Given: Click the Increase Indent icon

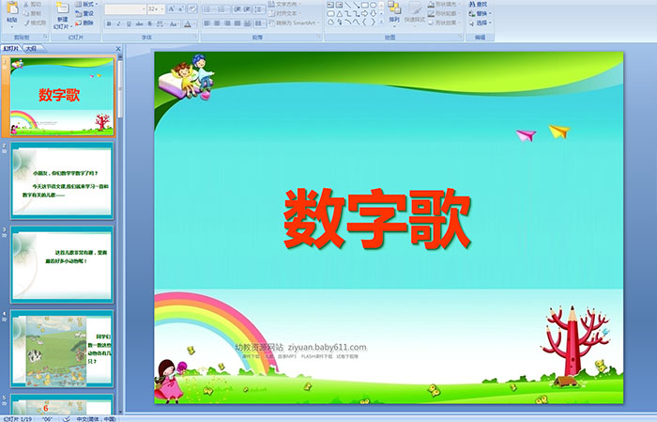Looking at the screenshot, I should 247,9.
